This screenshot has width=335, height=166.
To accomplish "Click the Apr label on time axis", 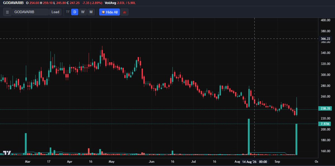I will [x=70, y=162].
